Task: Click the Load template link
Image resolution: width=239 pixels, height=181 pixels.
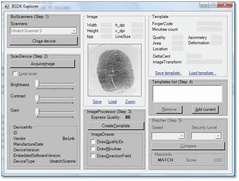Action: click(203, 73)
